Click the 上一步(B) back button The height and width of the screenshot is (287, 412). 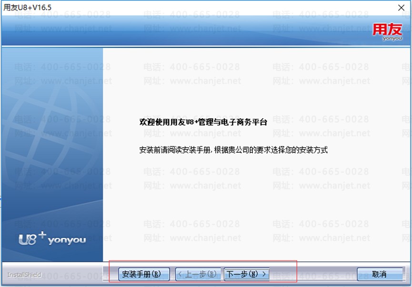click(198, 274)
